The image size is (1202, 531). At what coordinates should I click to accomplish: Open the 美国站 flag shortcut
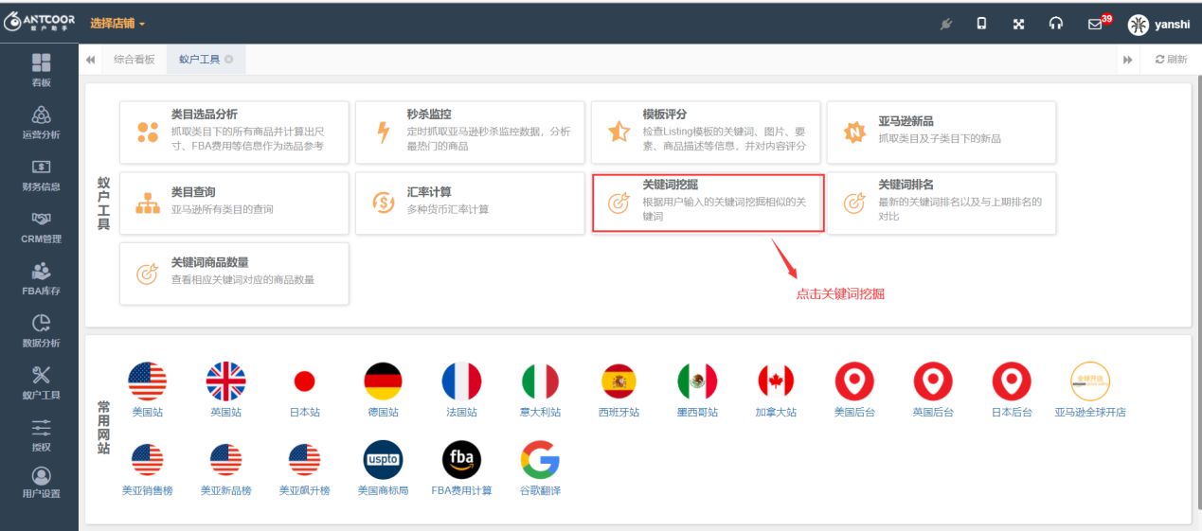[x=147, y=389]
